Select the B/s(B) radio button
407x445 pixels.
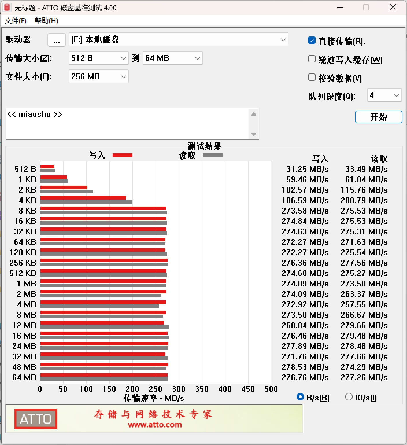(x=300, y=397)
